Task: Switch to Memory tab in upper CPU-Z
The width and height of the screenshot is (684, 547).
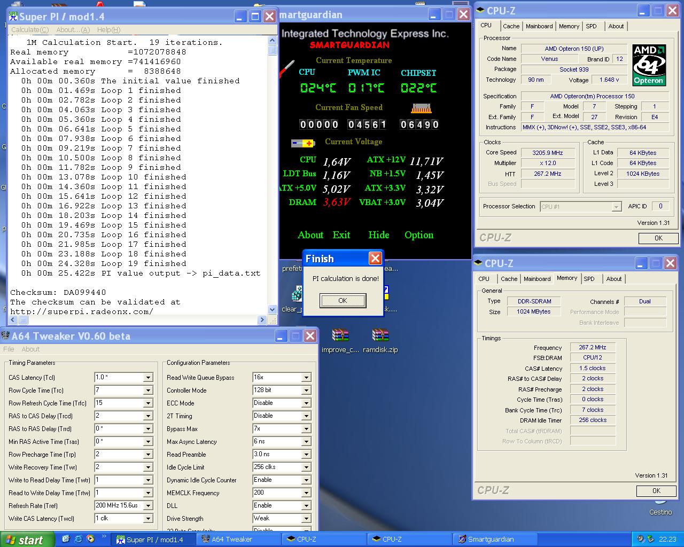Action: click(569, 26)
